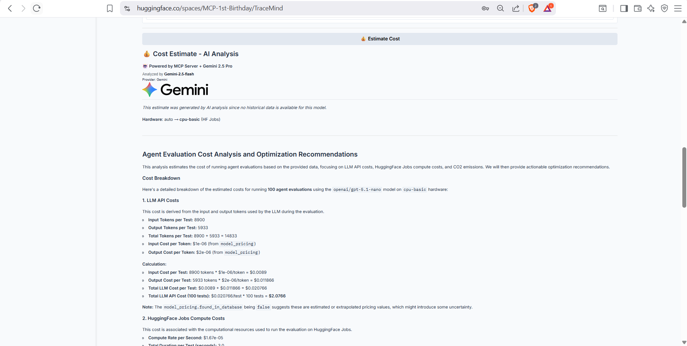The image size is (687, 346).
Task: Click the money bag icon beside Cost Estimate
Action: click(x=146, y=54)
